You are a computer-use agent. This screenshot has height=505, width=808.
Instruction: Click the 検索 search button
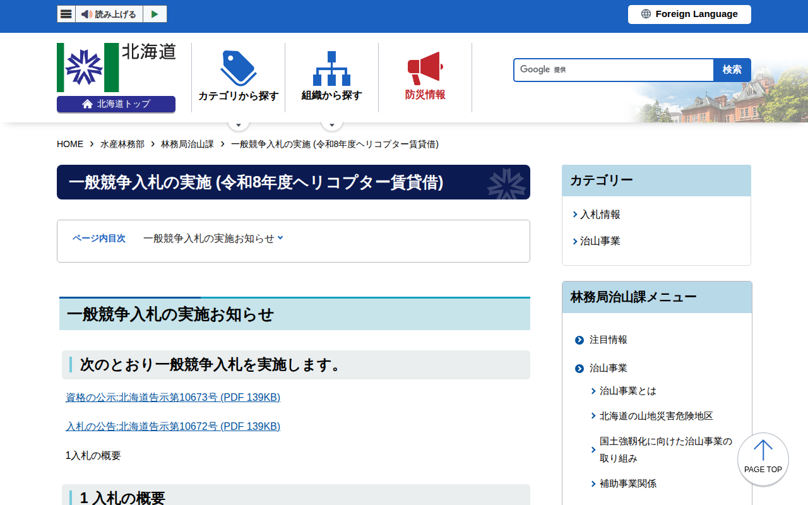(732, 70)
